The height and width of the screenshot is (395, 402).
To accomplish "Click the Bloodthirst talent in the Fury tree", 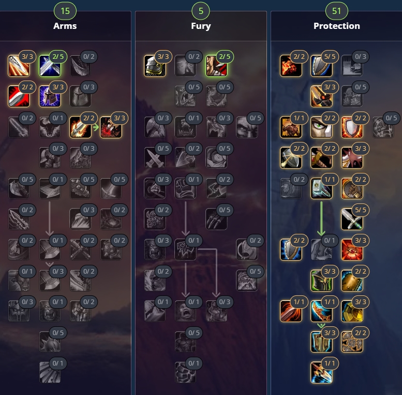I will point(185,250).
